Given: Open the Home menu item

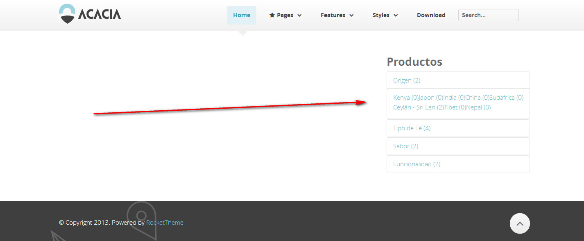Looking at the screenshot, I should (242, 15).
